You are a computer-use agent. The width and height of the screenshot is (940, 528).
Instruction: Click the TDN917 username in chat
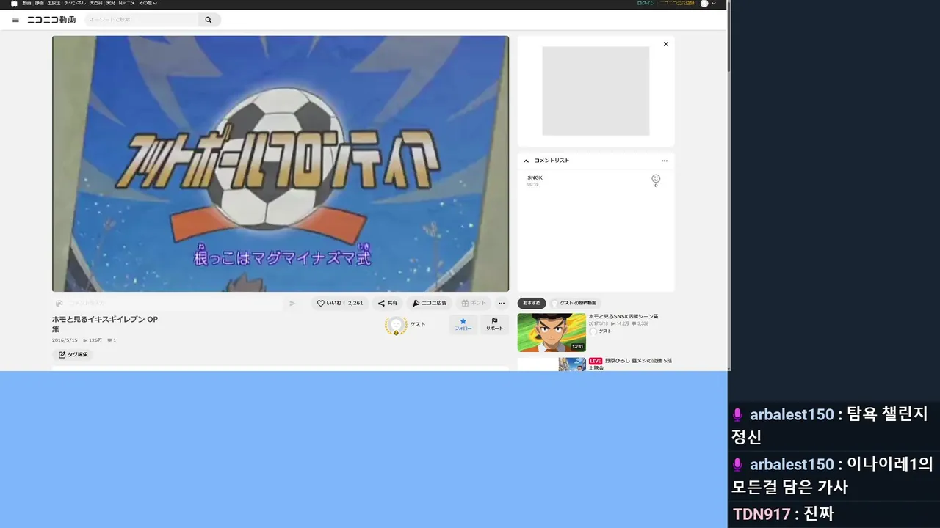click(762, 514)
